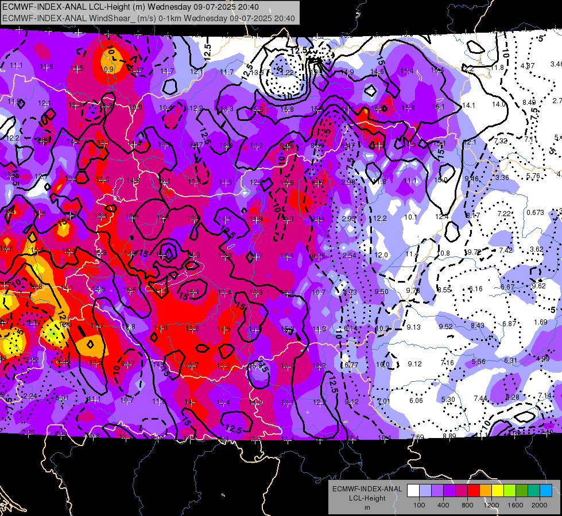Click the grid value 6.16
Viewport: 562px width, 516px height.
(x=476, y=288)
